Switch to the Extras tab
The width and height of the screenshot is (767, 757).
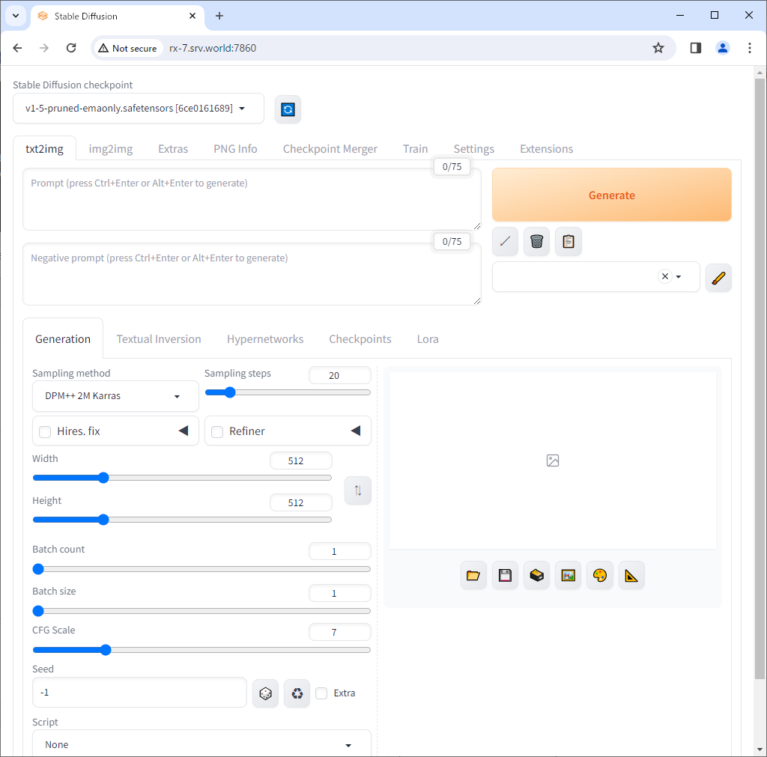pyautogui.click(x=173, y=149)
